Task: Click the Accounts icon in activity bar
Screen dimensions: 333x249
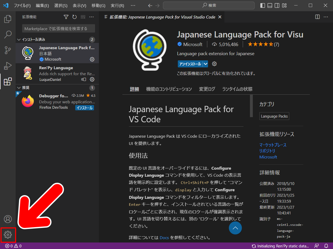Action: coord(8,219)
